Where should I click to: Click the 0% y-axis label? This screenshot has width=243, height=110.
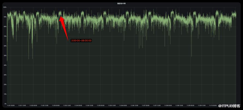(x=5, y=104)
